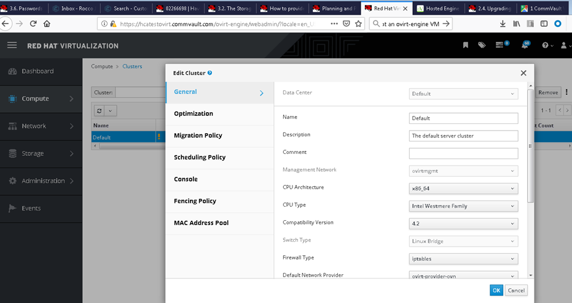The height and width of the screenshot is (303, 572).
Task: Open the user profile menu icon
Action: click(563, 45)
